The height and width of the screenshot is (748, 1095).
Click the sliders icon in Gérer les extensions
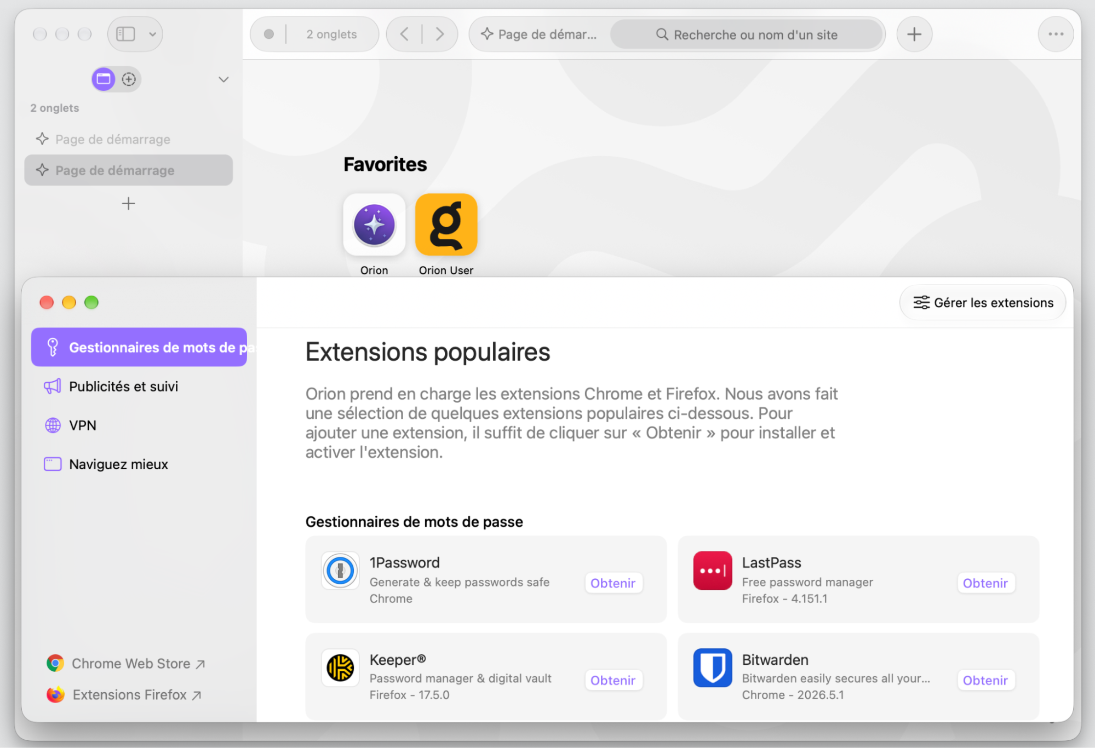[921, 302]
